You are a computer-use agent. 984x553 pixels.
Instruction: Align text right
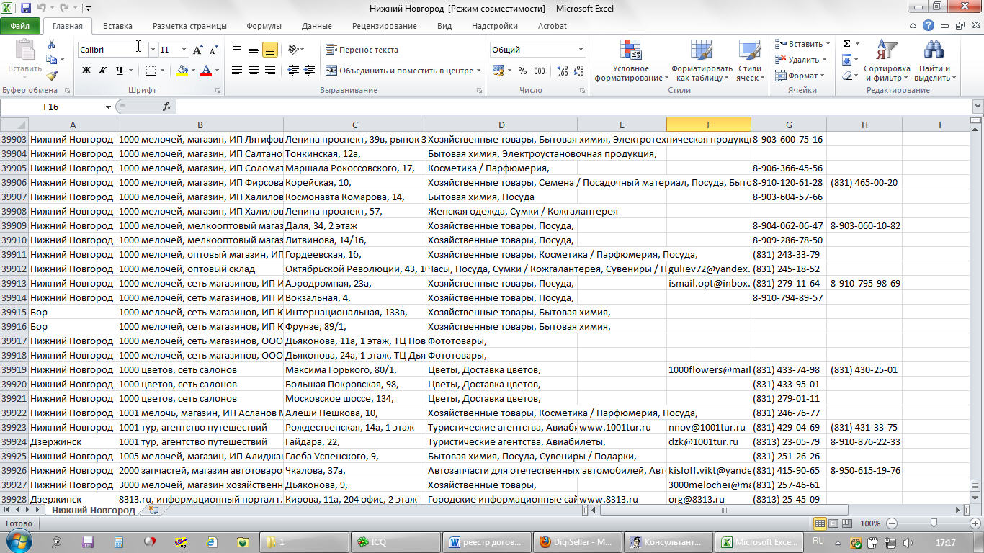pos(270,71)
